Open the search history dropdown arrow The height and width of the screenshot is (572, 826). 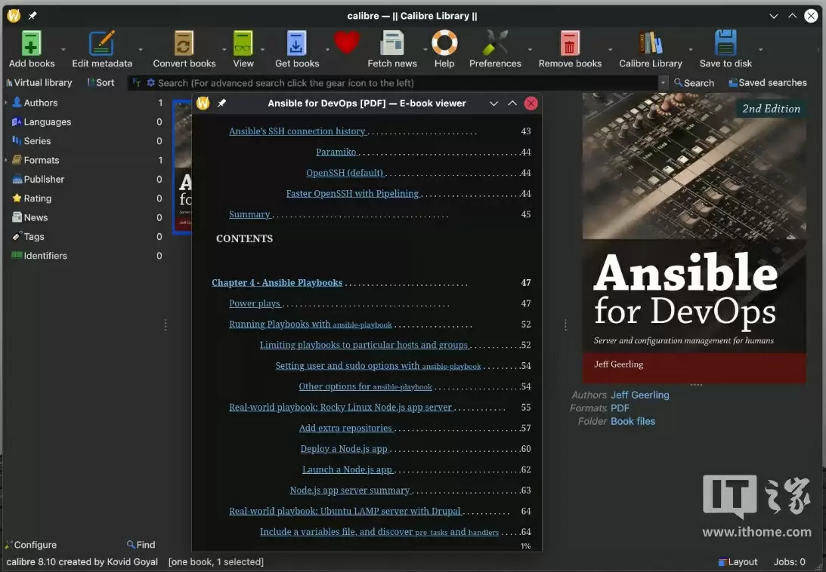click(663, 83)
